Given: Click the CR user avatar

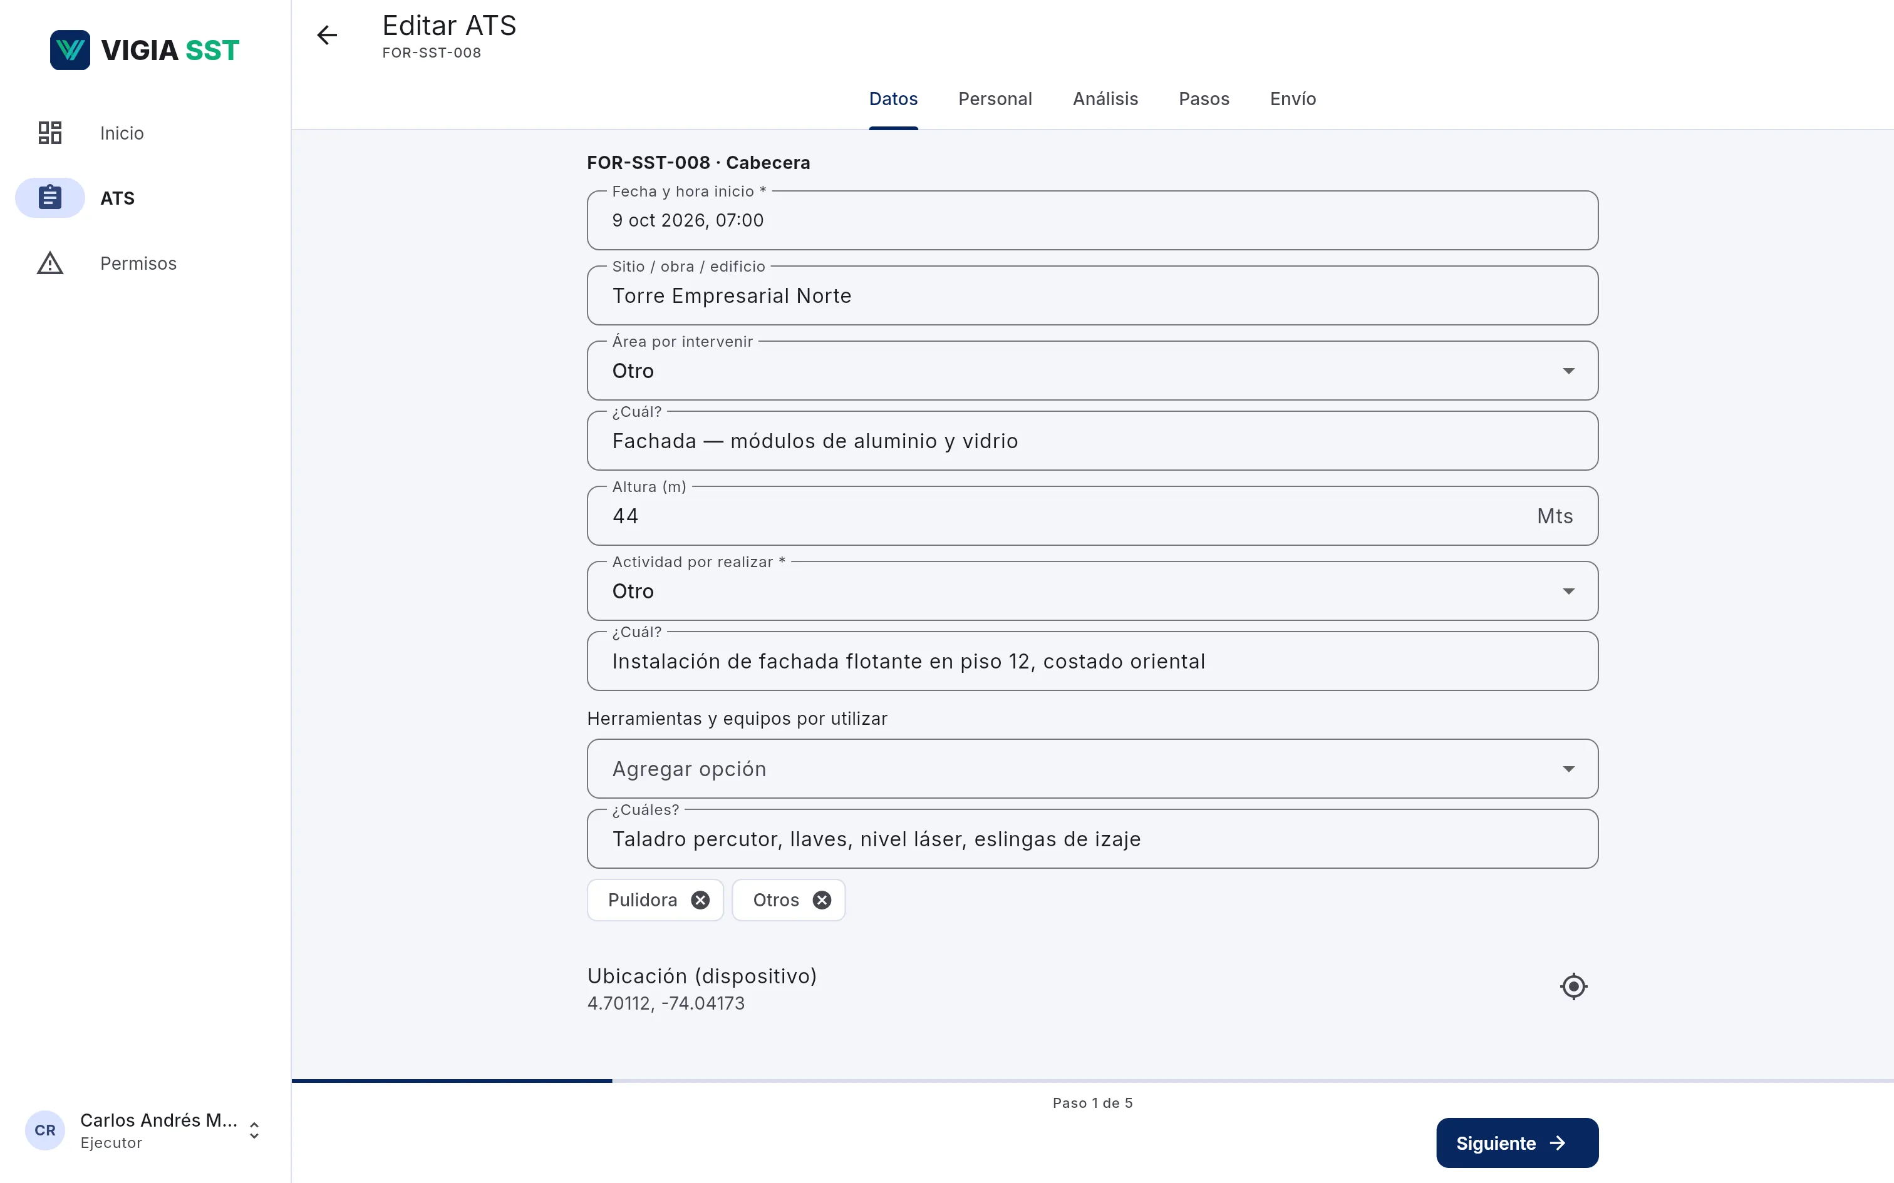Looking at the screenshot, I should (x=44, y=1130).
